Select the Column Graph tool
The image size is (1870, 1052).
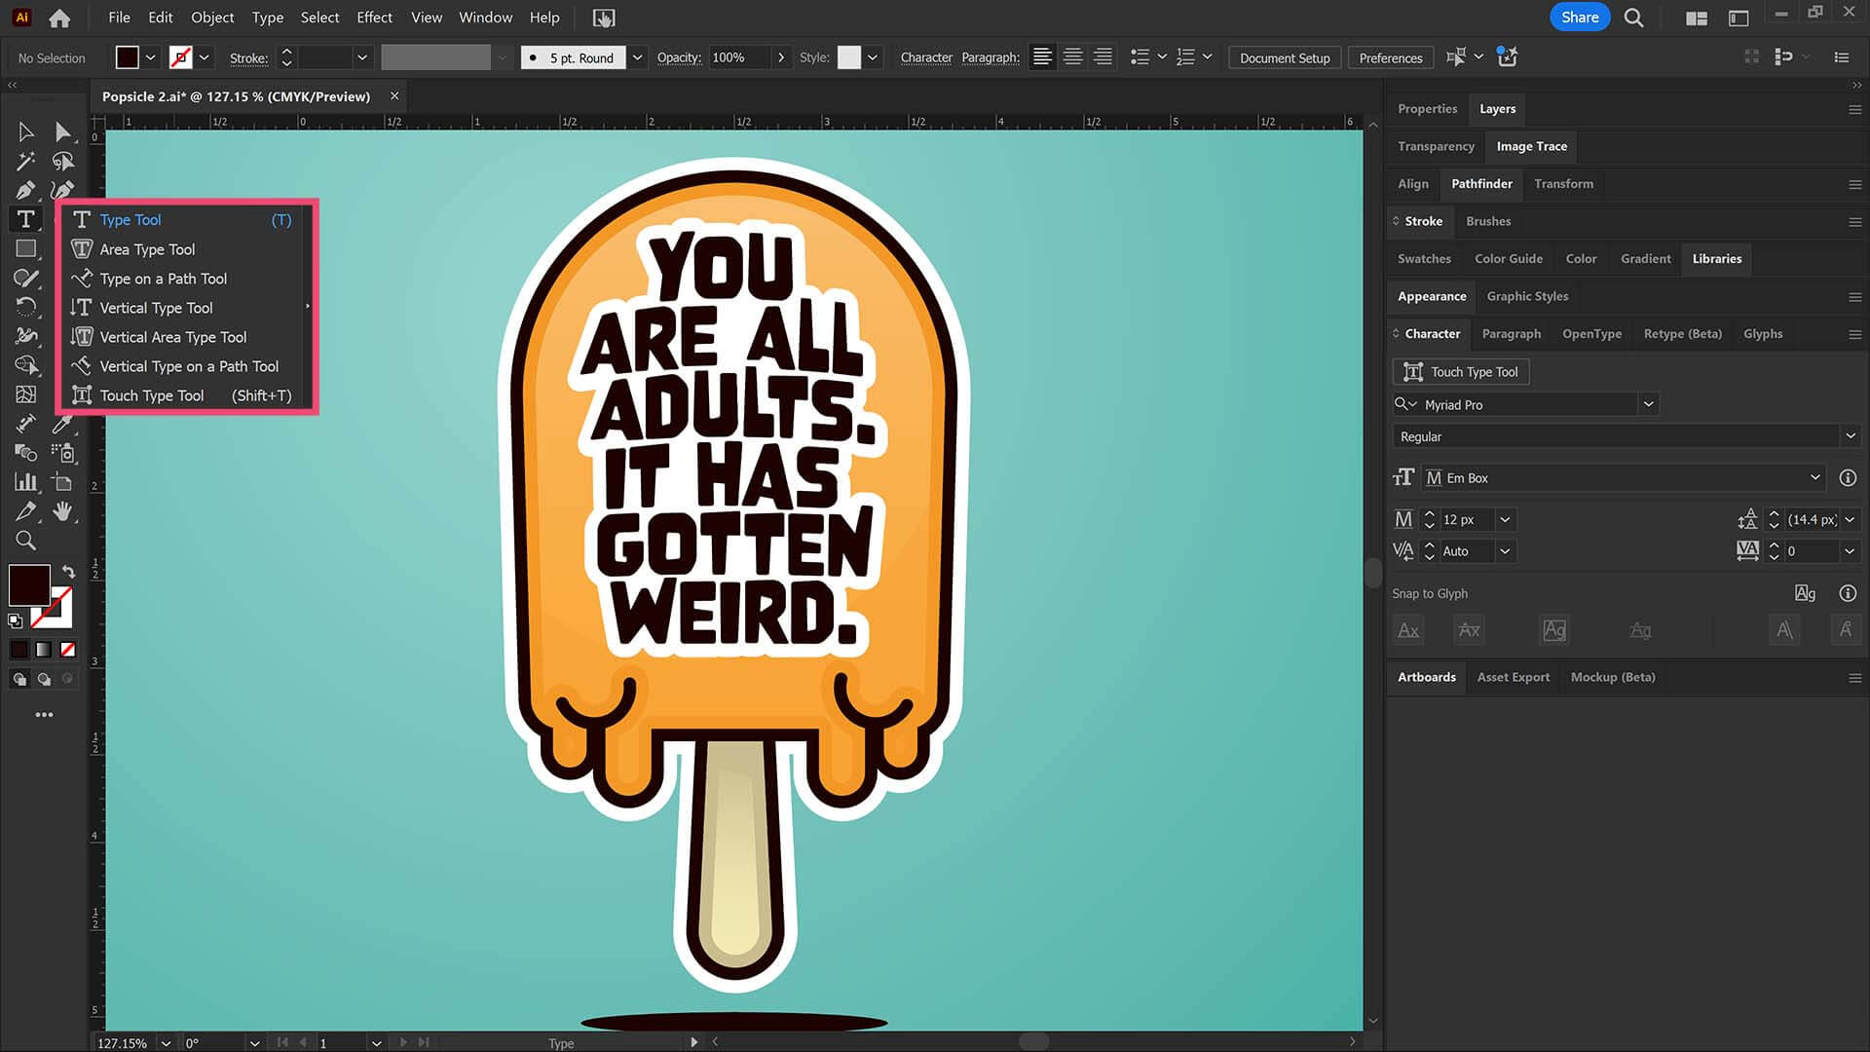tap(26, 482)
